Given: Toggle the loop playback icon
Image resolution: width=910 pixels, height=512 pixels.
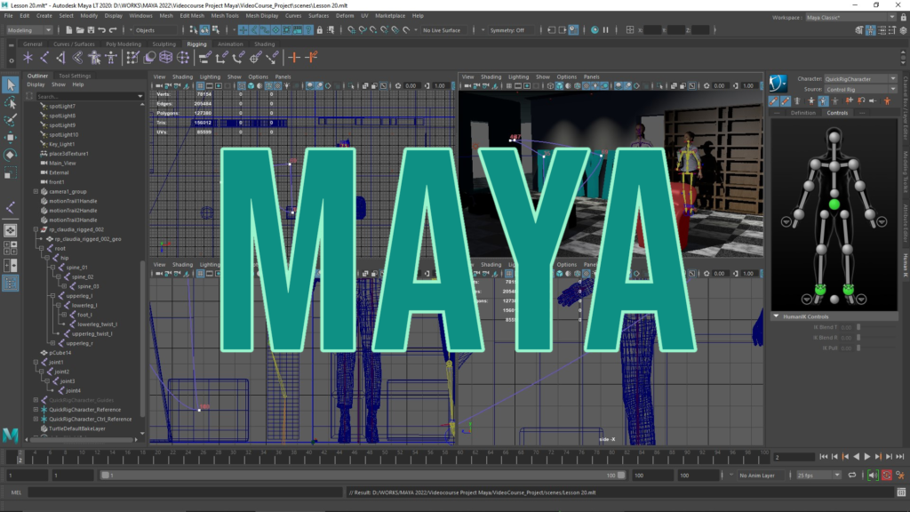Looking at the screenshot, I should click(852, 476).
